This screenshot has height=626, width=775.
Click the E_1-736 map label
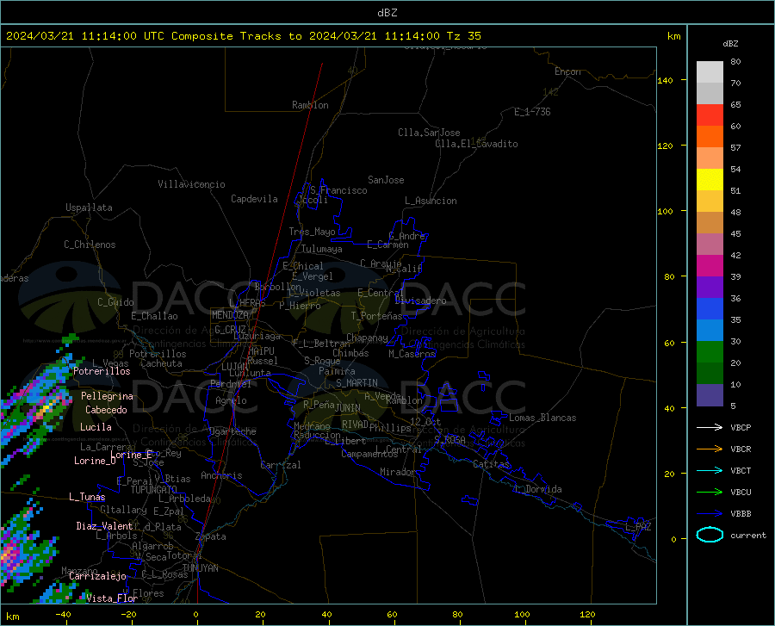point(532,112)
